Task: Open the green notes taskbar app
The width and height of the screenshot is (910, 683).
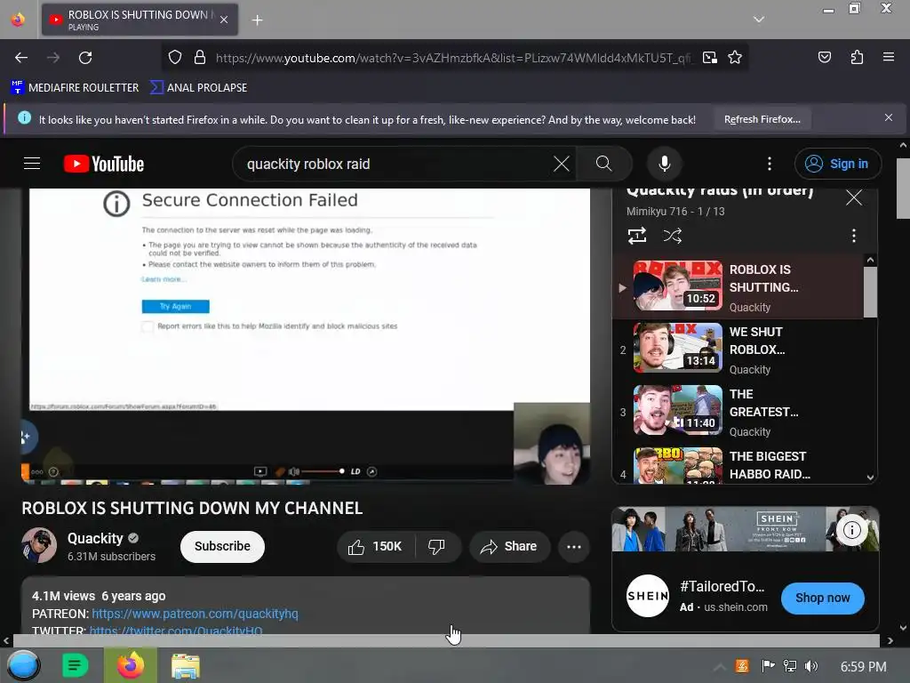Action: (75, 665)
